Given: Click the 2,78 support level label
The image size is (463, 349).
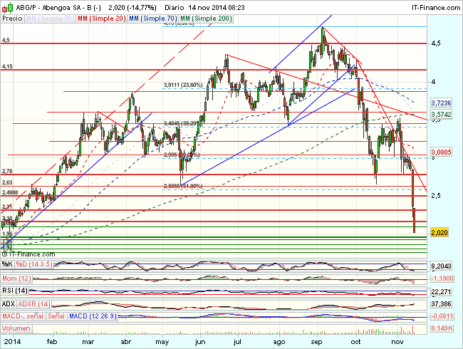Looking at the screenshot, I should [7, 171].
